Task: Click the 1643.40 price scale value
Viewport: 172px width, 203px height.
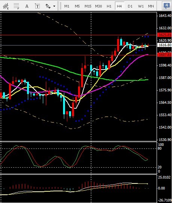Action: coord(165,16)
